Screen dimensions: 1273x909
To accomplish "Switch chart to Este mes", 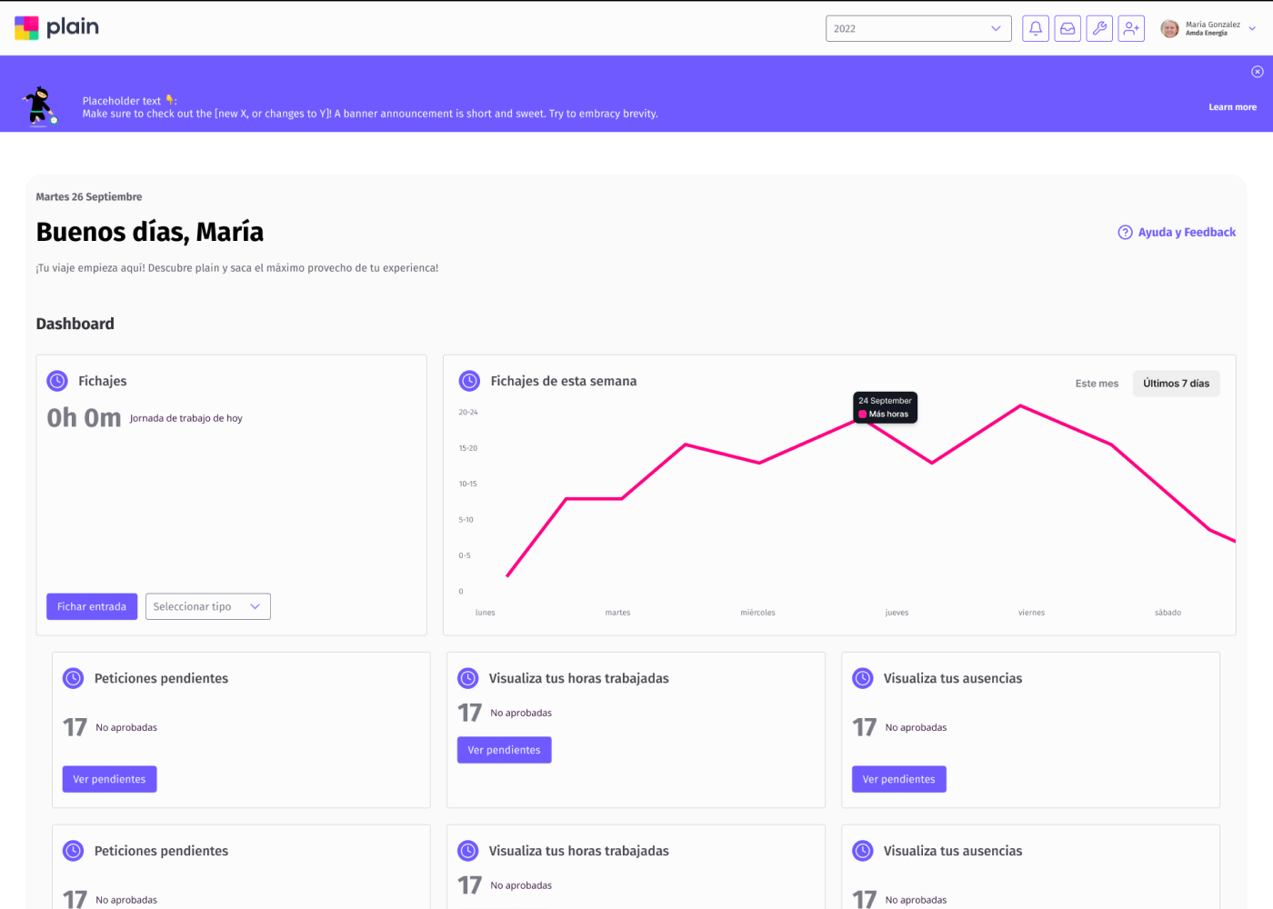I will click(x=1097, y=384).
